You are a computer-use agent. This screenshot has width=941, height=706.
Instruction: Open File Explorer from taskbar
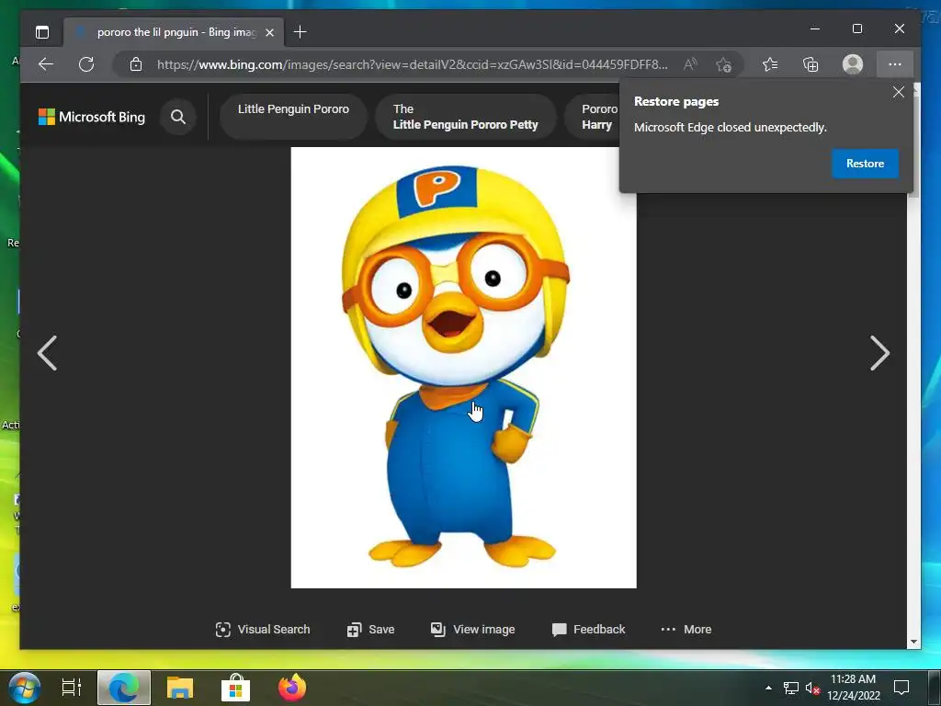click(x=179, y=688)
